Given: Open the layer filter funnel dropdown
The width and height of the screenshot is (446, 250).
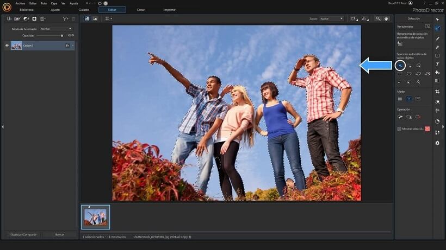Looking at the screenshot, I should pos(65,18).
